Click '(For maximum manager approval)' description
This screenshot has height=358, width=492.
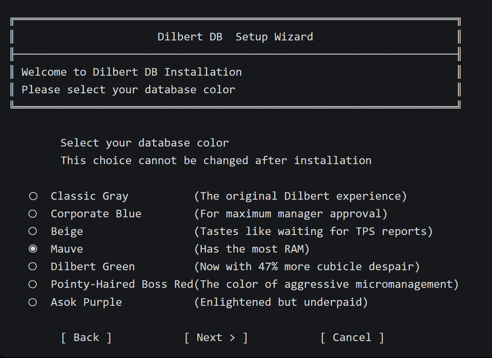pos(291,214)
